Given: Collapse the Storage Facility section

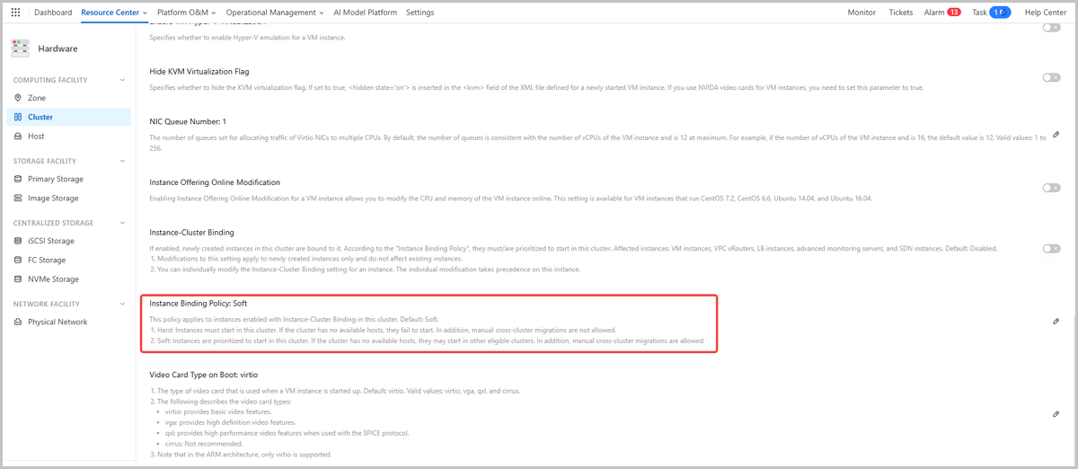Looking at the screenshot, I should click(x=122, y=161).
